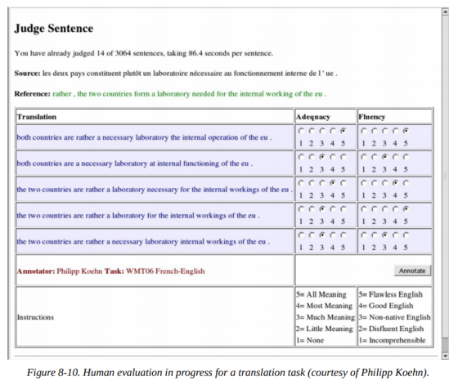Mark fourth translation fluency as 5
This screenshot has width=458, height=381.
(x=406, y=209)
